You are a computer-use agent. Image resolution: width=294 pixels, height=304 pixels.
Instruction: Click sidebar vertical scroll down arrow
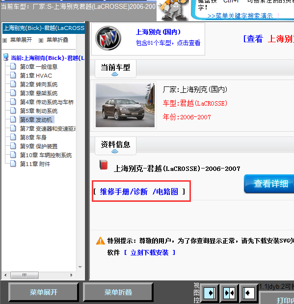point(80,267)
